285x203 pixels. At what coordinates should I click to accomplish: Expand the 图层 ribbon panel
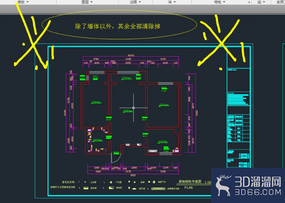[87, 2]
